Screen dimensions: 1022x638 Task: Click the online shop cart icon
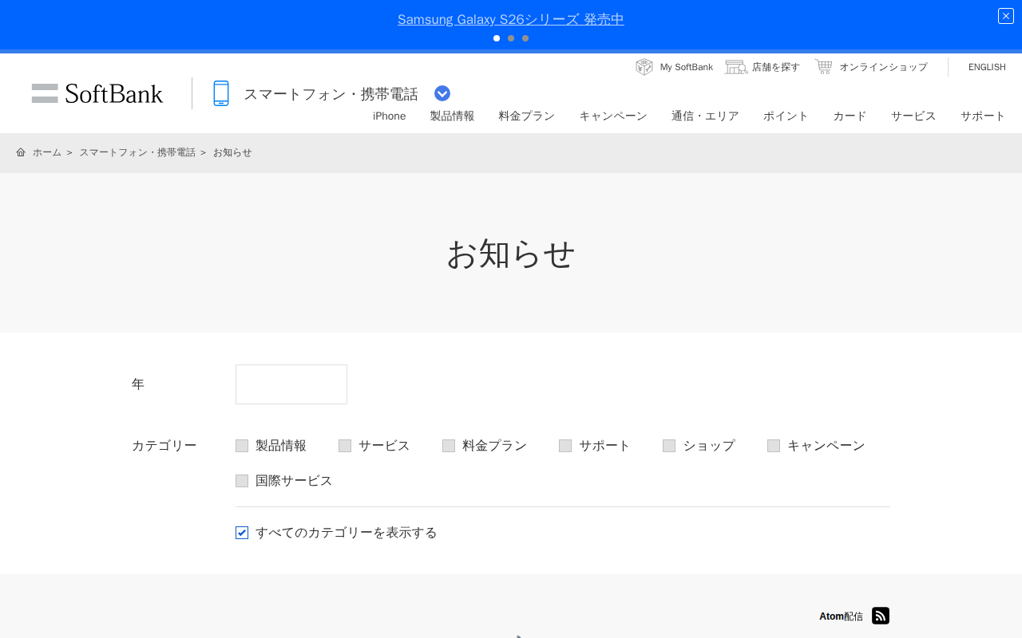tap(823, 66)
